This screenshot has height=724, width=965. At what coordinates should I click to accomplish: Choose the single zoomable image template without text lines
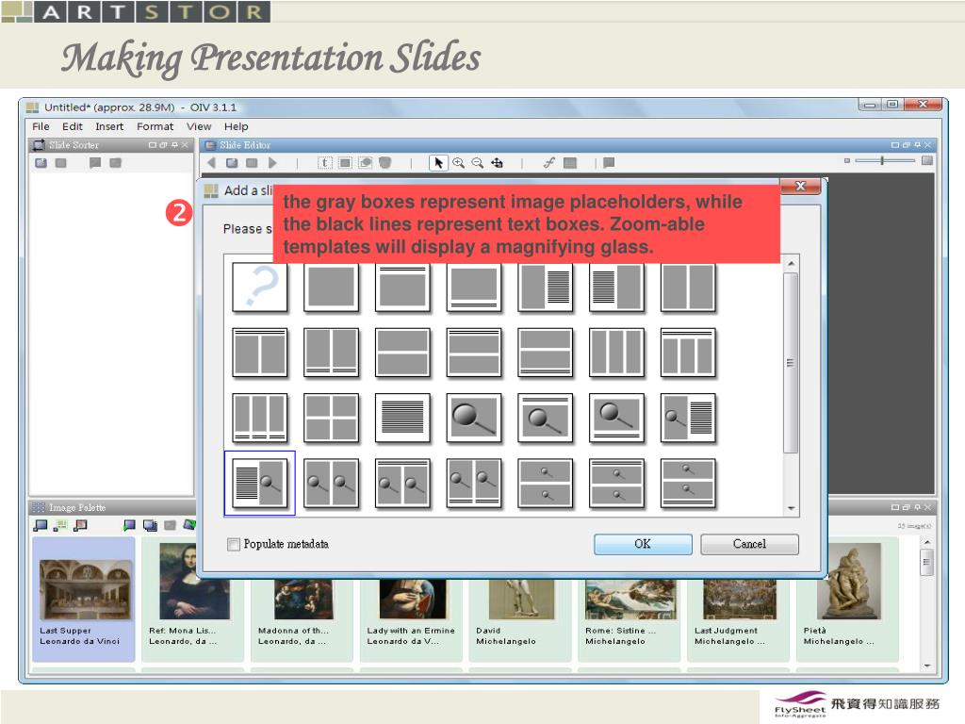474,418
